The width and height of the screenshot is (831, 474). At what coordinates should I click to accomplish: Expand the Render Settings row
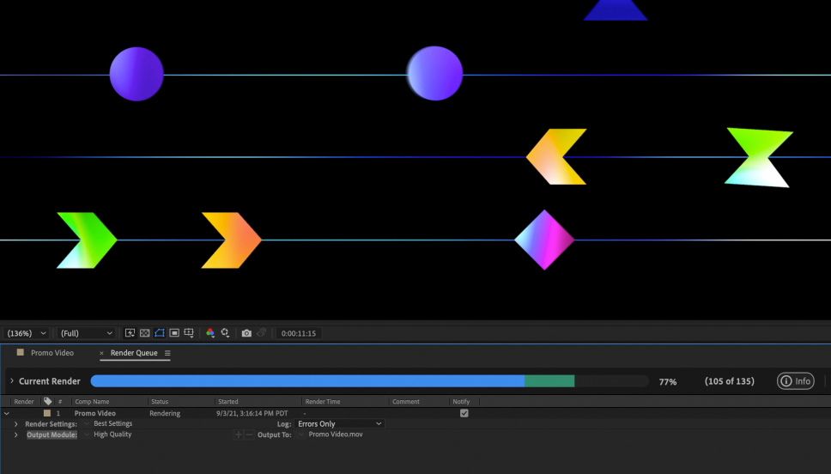(x=16, y=424)
